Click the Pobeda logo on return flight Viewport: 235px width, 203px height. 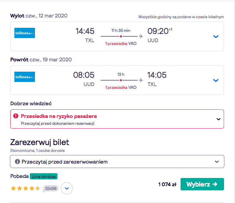pyautogui.click(x=25, y=77)
